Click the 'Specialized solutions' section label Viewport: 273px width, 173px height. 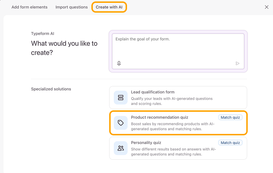click(x=51, y=89)
